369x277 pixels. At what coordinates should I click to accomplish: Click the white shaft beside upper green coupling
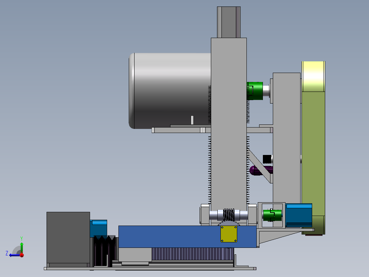click(266, 91)
